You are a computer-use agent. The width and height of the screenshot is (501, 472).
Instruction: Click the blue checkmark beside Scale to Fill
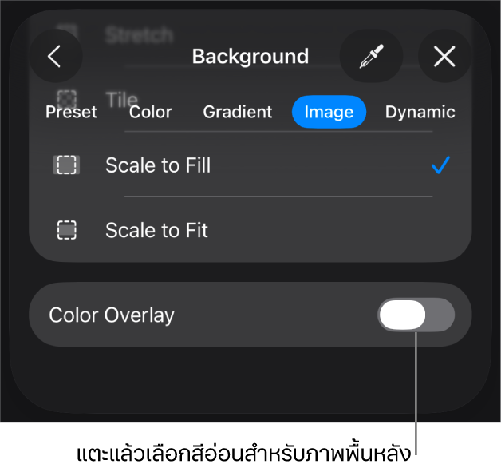click(x=440, y=165)
